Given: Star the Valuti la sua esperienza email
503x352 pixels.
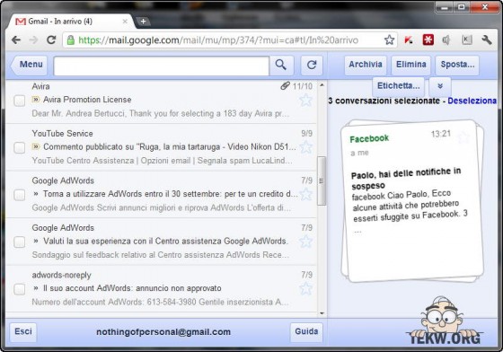Looking at the screenshot, I should (x=305, y=242).
